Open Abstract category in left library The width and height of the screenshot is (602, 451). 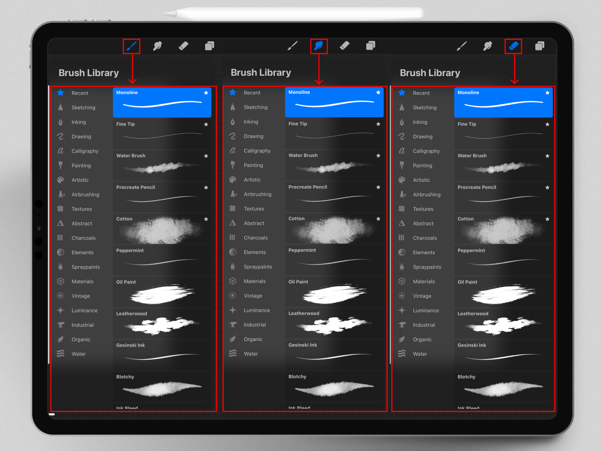click(81, 224)
